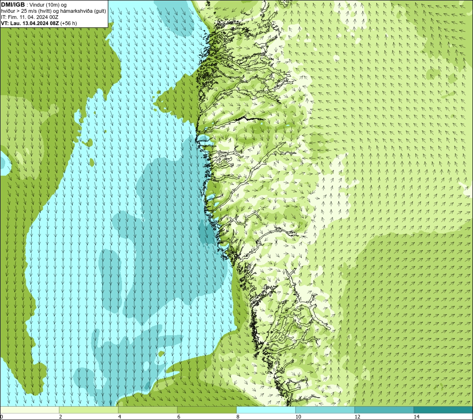473x420 pixels.
Task: Select the 10–12 turquoise legend swatch
Action: (x=325, y=410)
